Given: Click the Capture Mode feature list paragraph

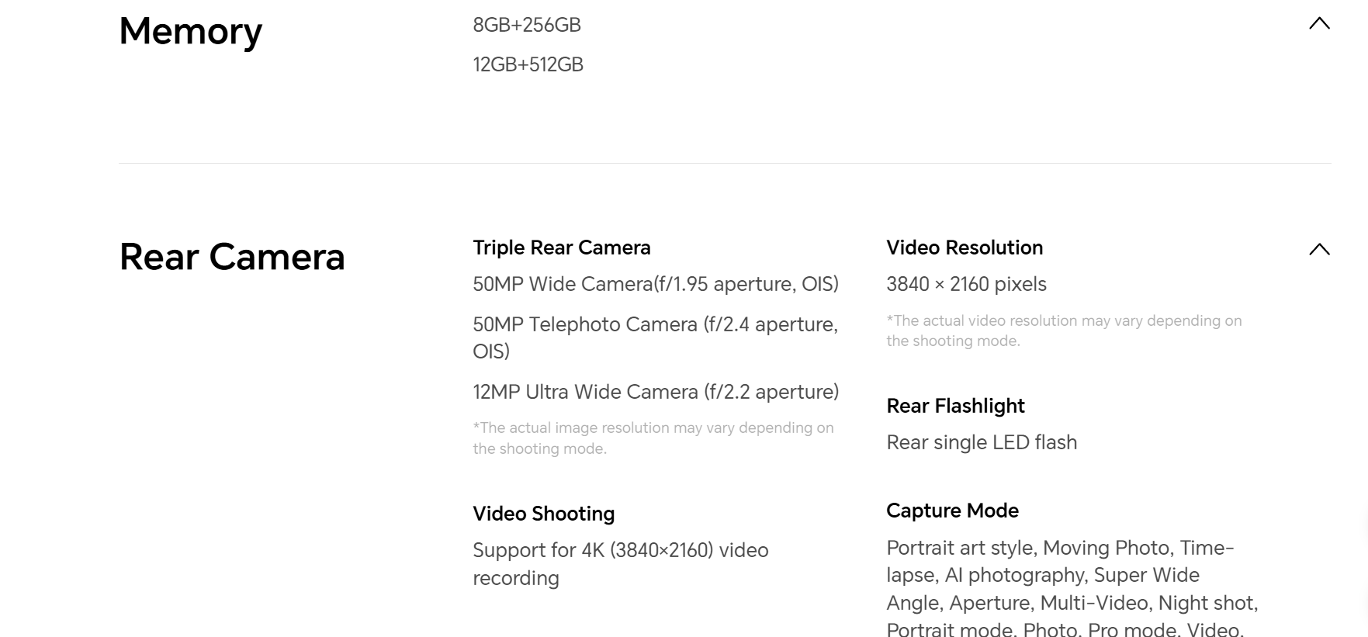Looking at the screenshot, I should pyautogui.click(x=1072, y=587).
